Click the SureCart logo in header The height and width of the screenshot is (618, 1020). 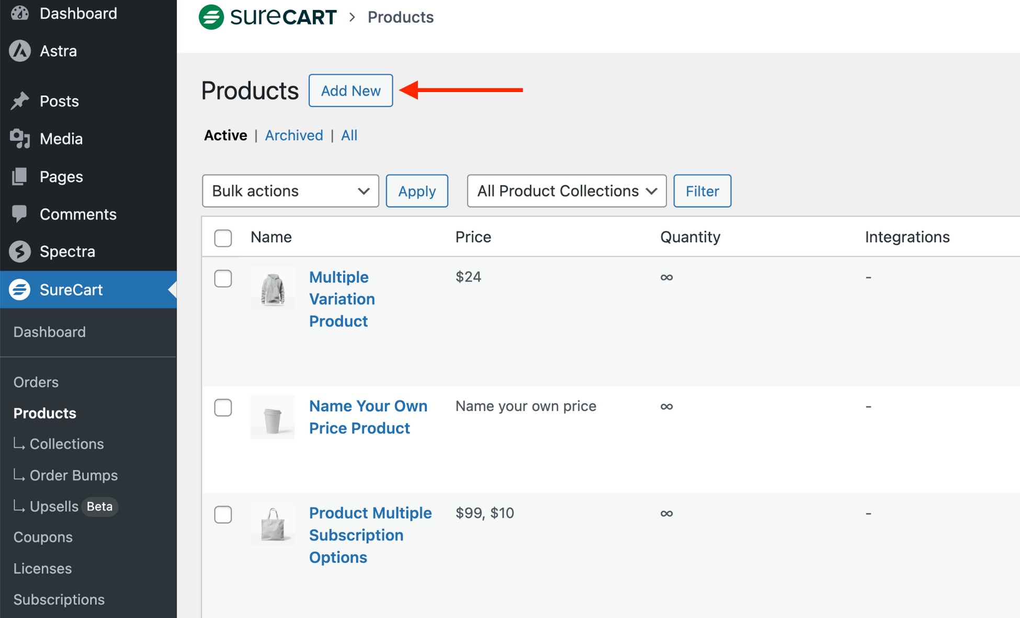pos(267,17)
